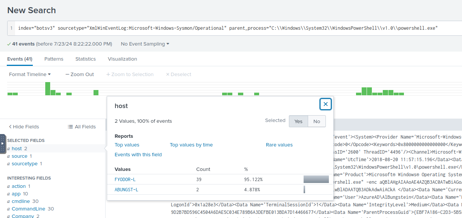462x218 pixels.
Task: Set Selected to Yes
Action: 298,121
